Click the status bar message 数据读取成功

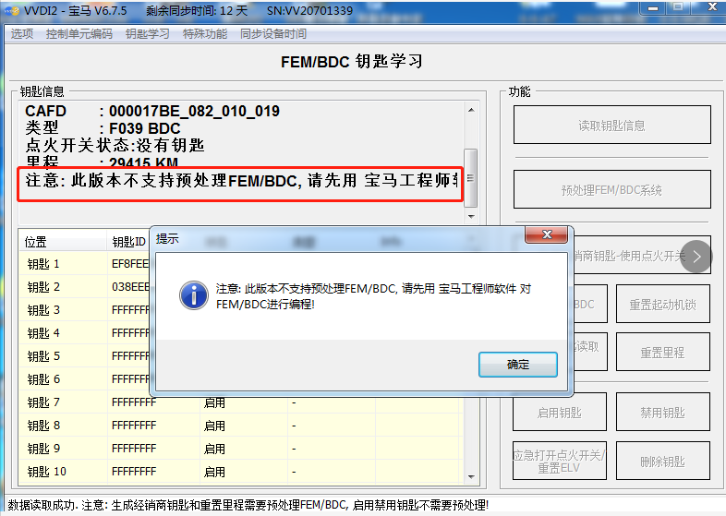click(x=42, y=505)
